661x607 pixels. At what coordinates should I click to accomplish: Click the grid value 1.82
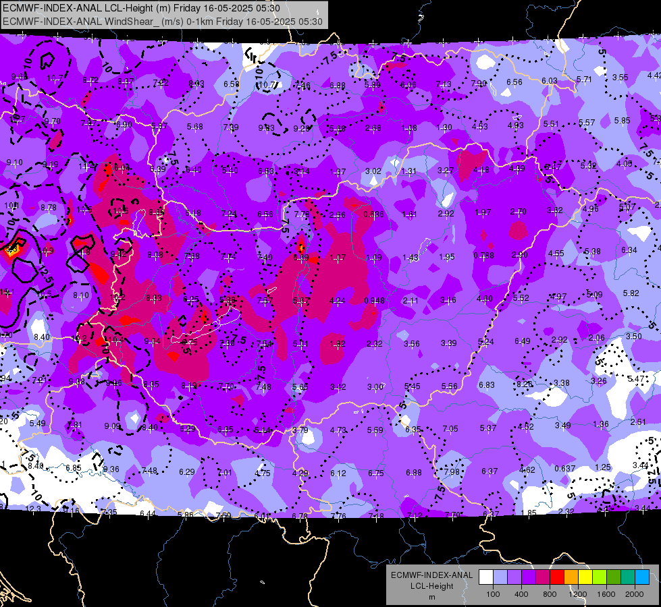pyautogui.click(x=338, y=344)
